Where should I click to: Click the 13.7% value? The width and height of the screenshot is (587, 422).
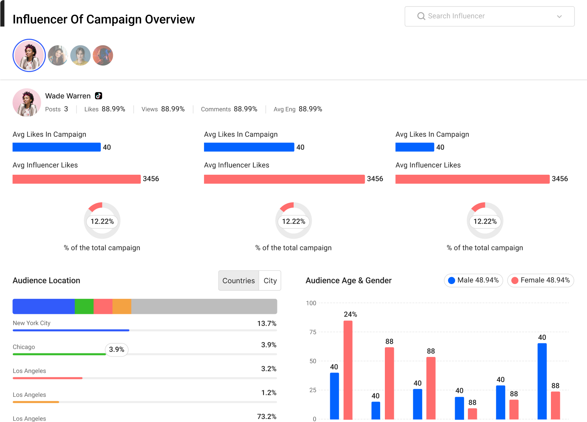(267, 324)
